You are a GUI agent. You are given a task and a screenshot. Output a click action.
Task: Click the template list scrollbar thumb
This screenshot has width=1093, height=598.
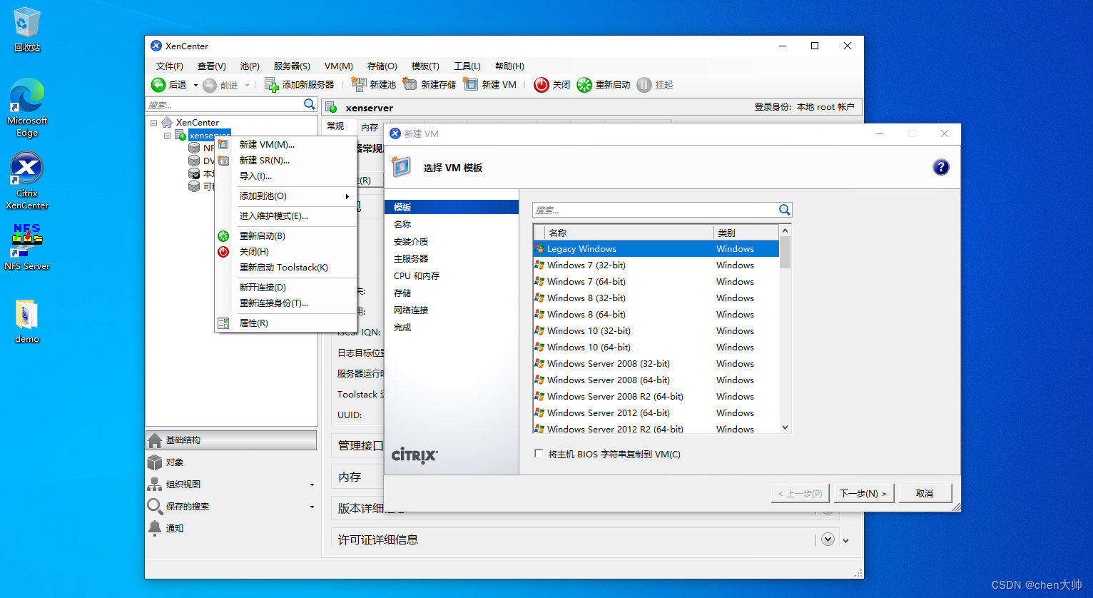[786, 253]
